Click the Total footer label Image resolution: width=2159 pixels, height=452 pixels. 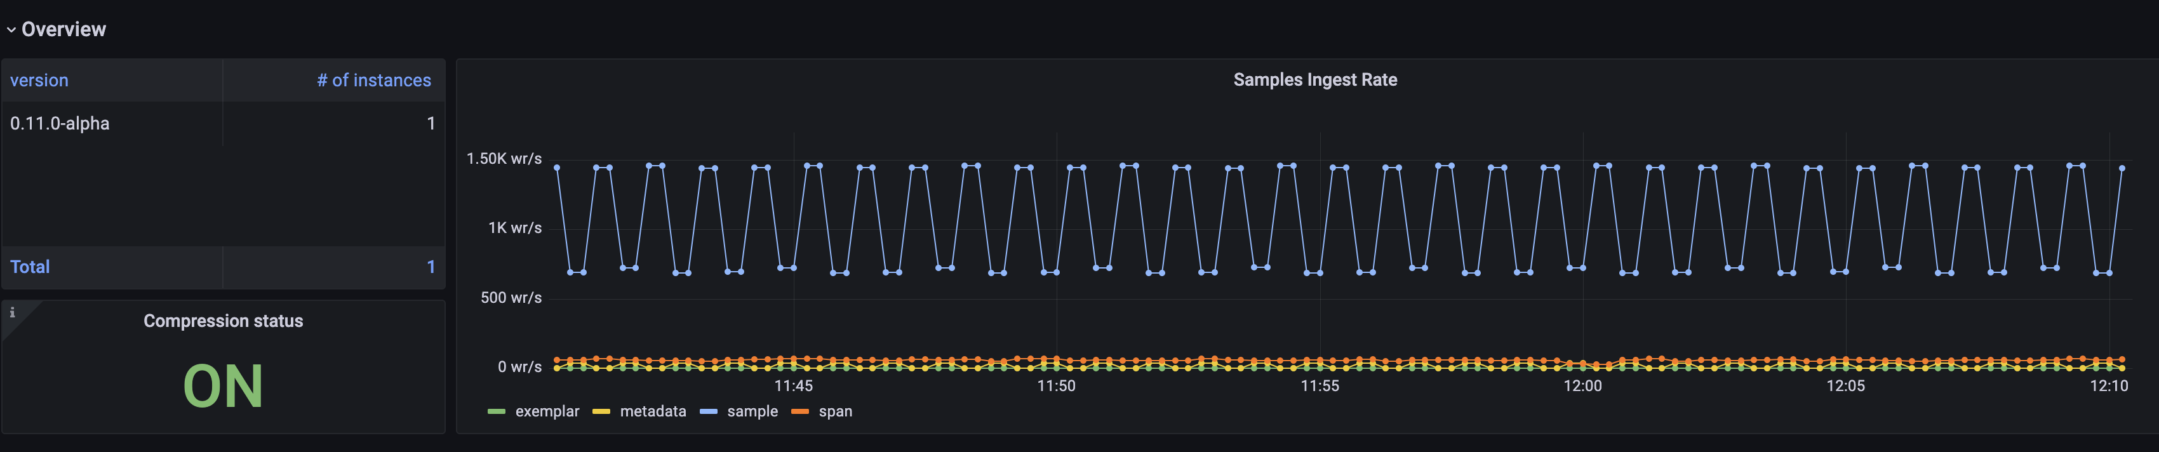point(30,267)
